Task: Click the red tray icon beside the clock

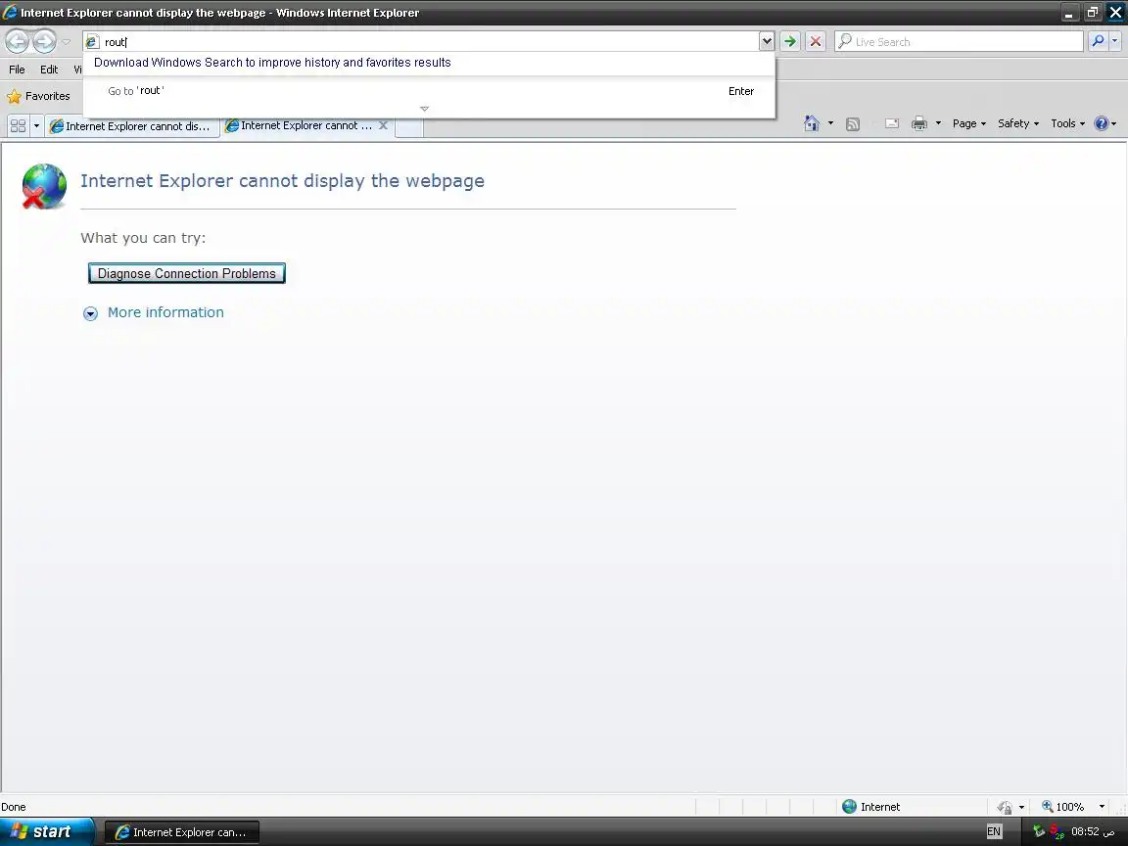Action: 1057,831
